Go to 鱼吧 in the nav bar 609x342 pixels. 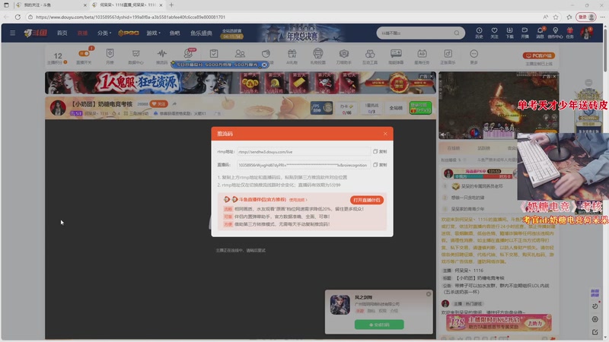point(175,33)
